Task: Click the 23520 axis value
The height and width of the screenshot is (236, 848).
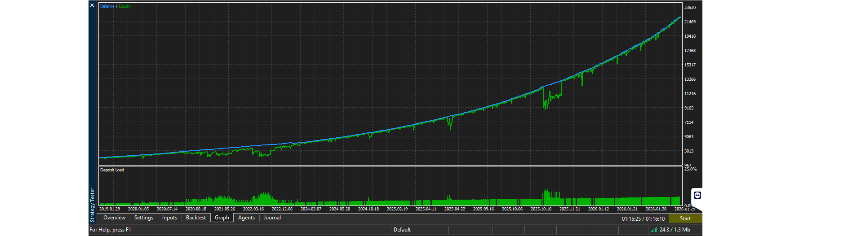Action: click(x=690, y=8)
